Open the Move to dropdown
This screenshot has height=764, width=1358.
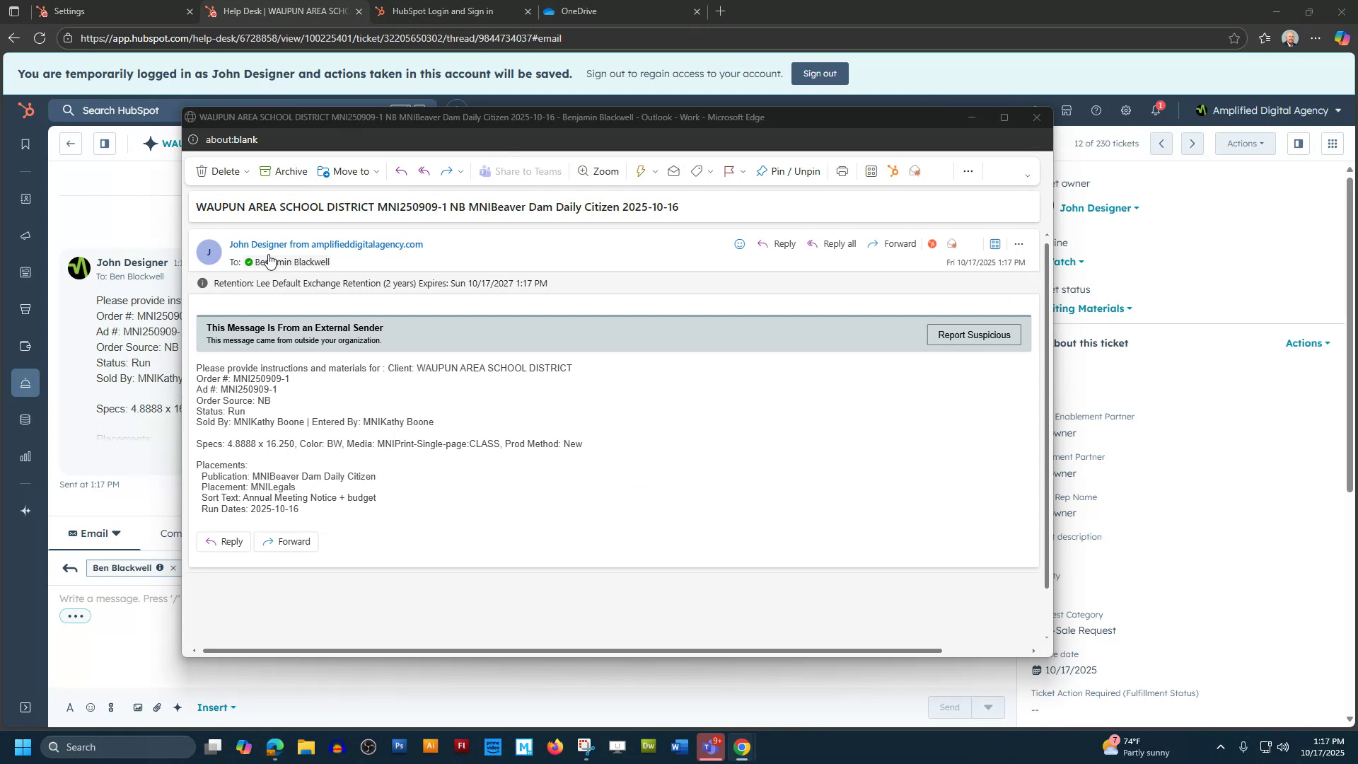[348, 171]
